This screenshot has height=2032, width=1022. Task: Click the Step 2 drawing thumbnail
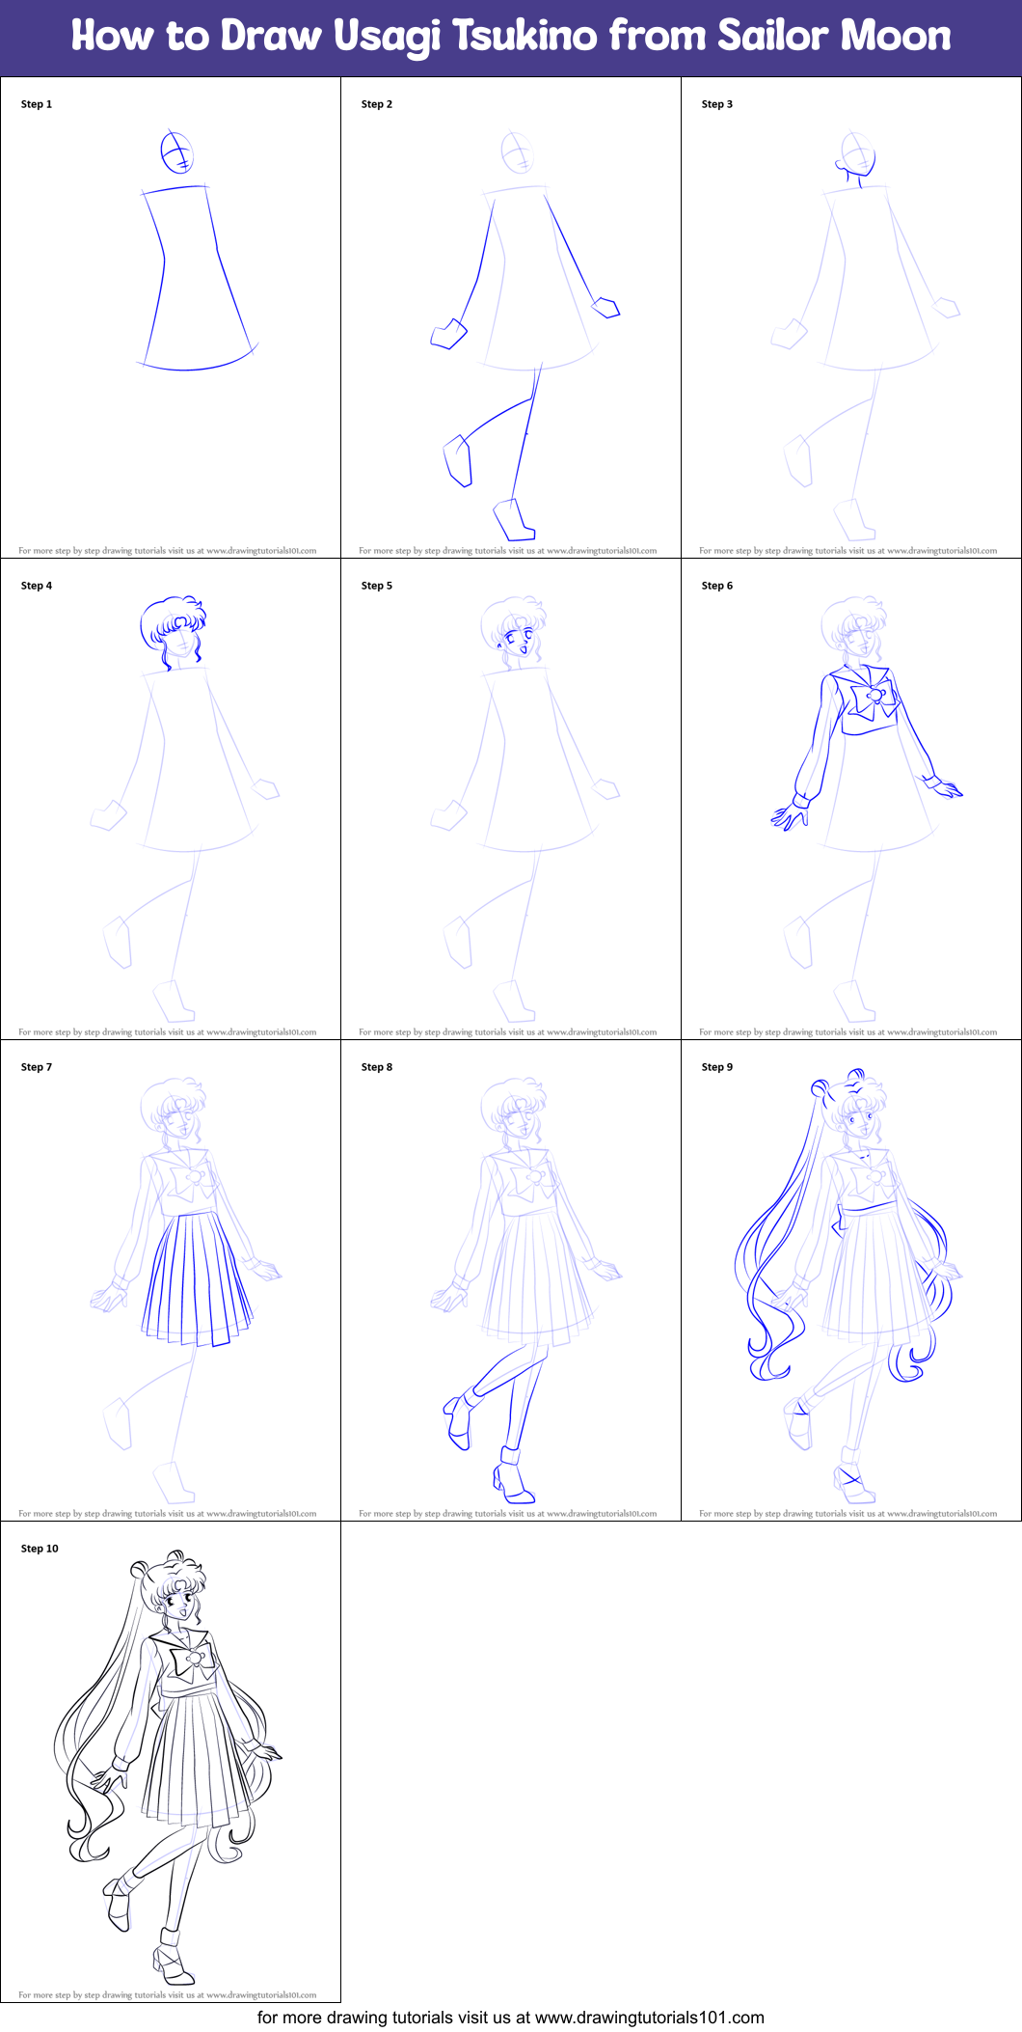(x=511, y=317)
